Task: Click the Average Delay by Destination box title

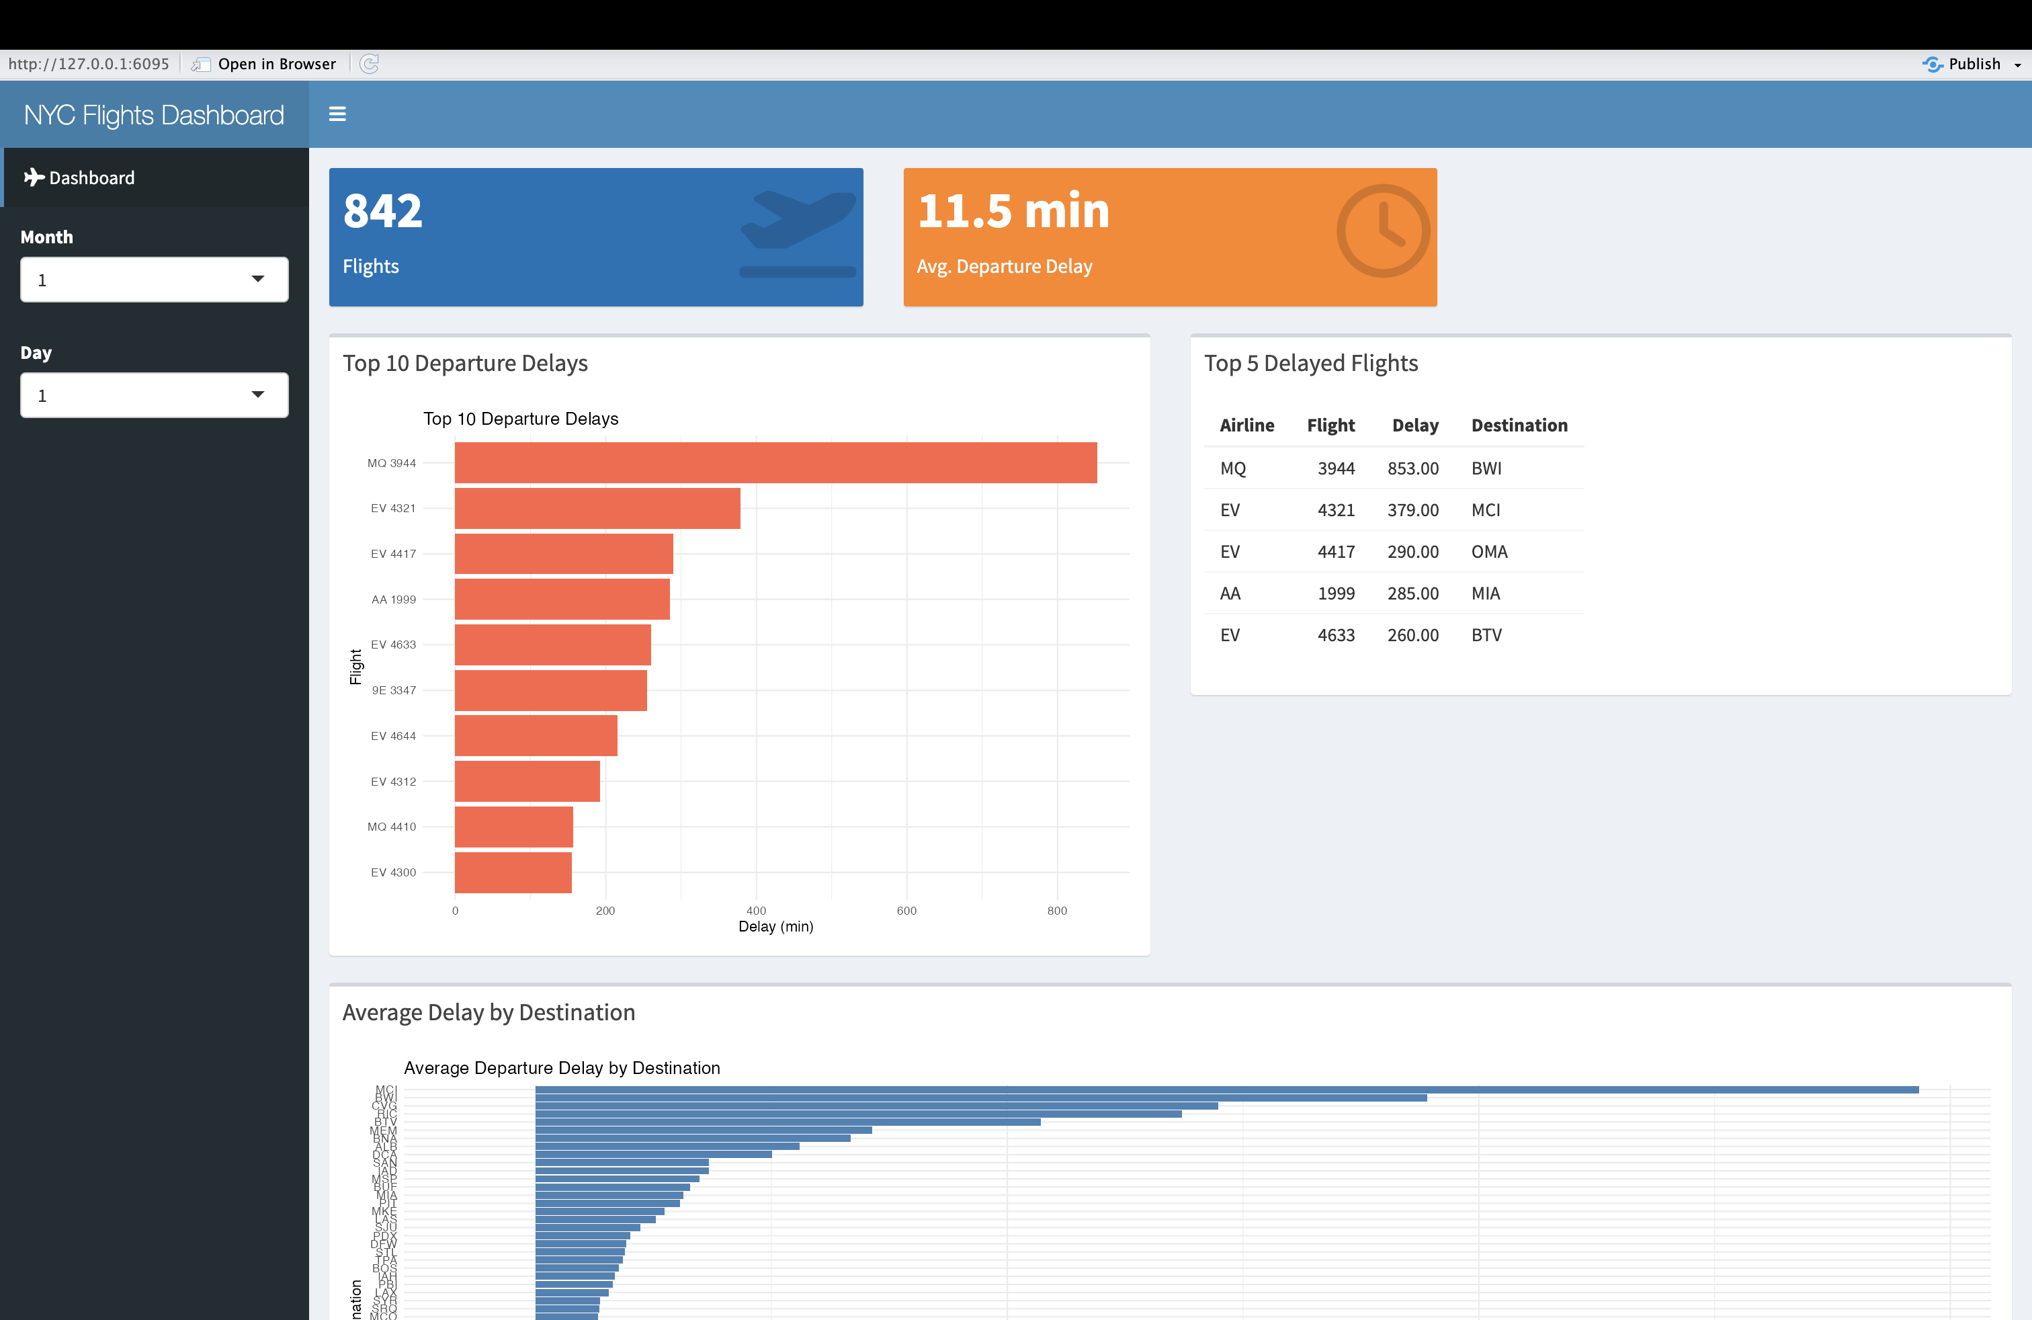Action: (x=489, y=1013)
